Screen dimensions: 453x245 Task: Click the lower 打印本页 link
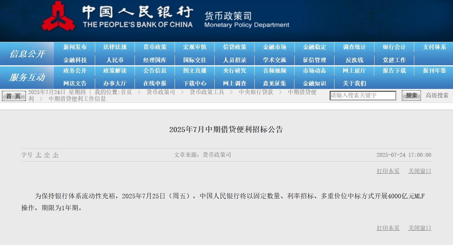click(388, 228)
